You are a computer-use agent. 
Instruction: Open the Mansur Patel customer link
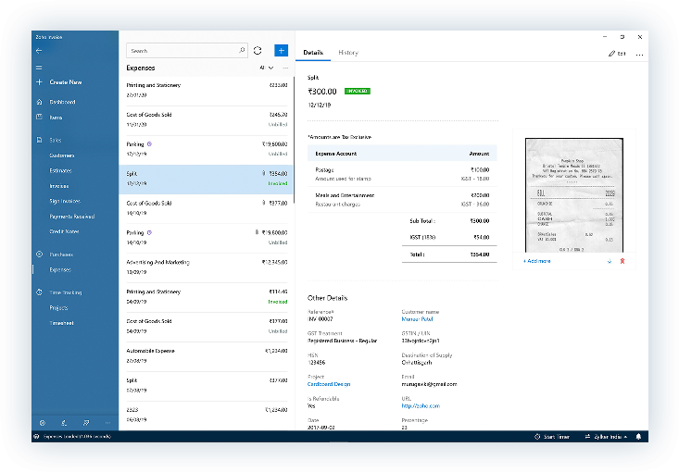point(419,319)
